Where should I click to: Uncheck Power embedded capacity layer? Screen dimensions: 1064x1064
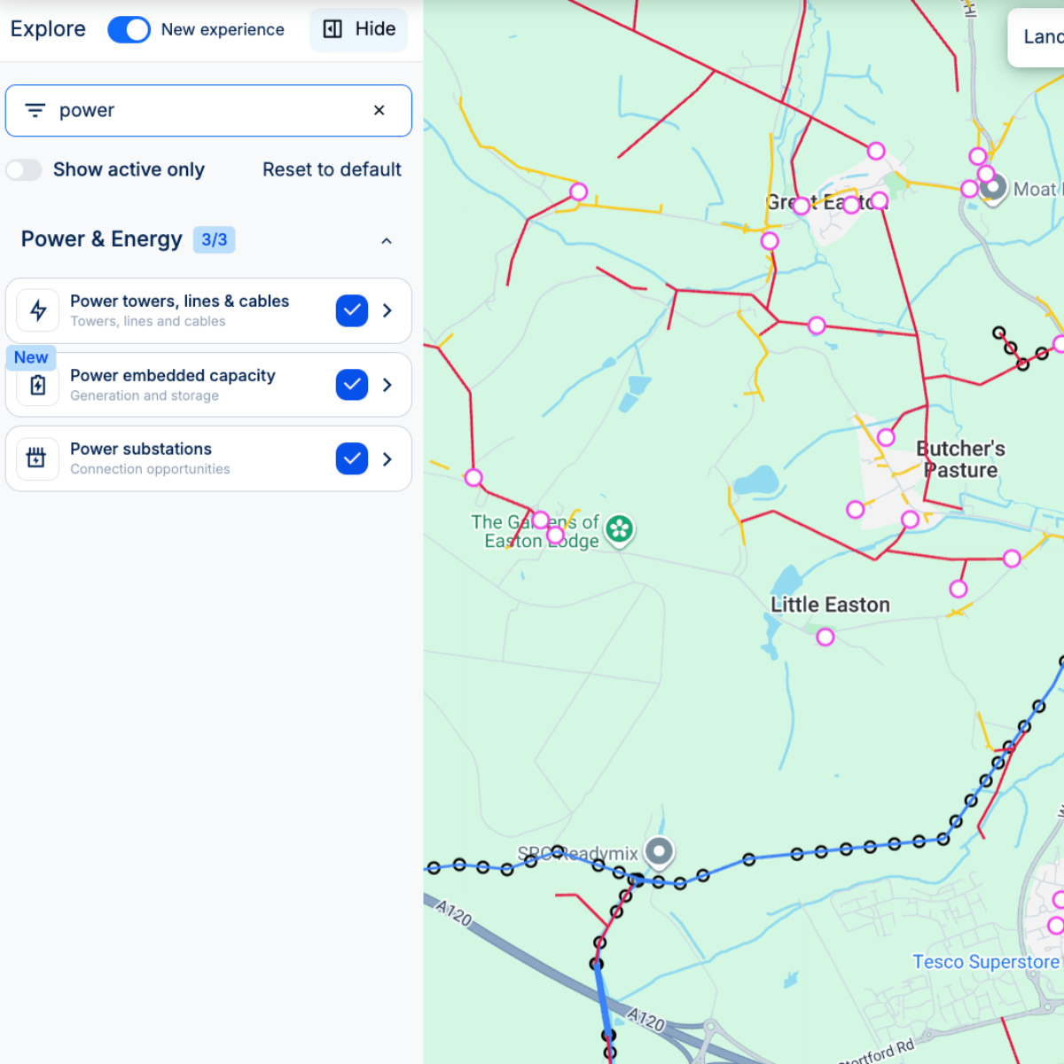click(x=352, y=385)
